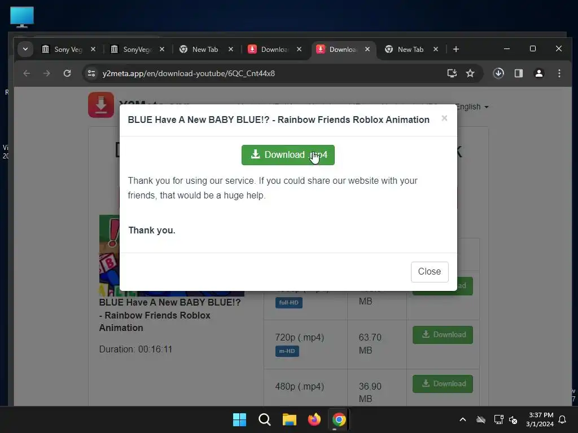Open Windows Search from taskbar
Viewport: 578px width, 433px height.
(x=264, y=419)
